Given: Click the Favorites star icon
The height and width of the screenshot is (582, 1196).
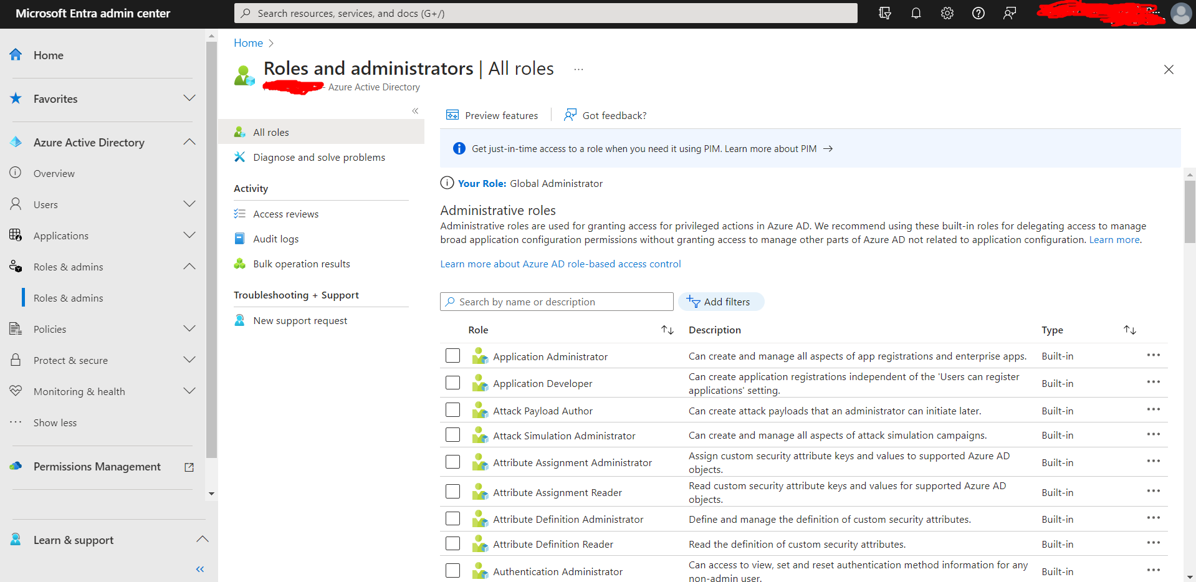Looking at the screenshot, I should (x=16, y=98).
